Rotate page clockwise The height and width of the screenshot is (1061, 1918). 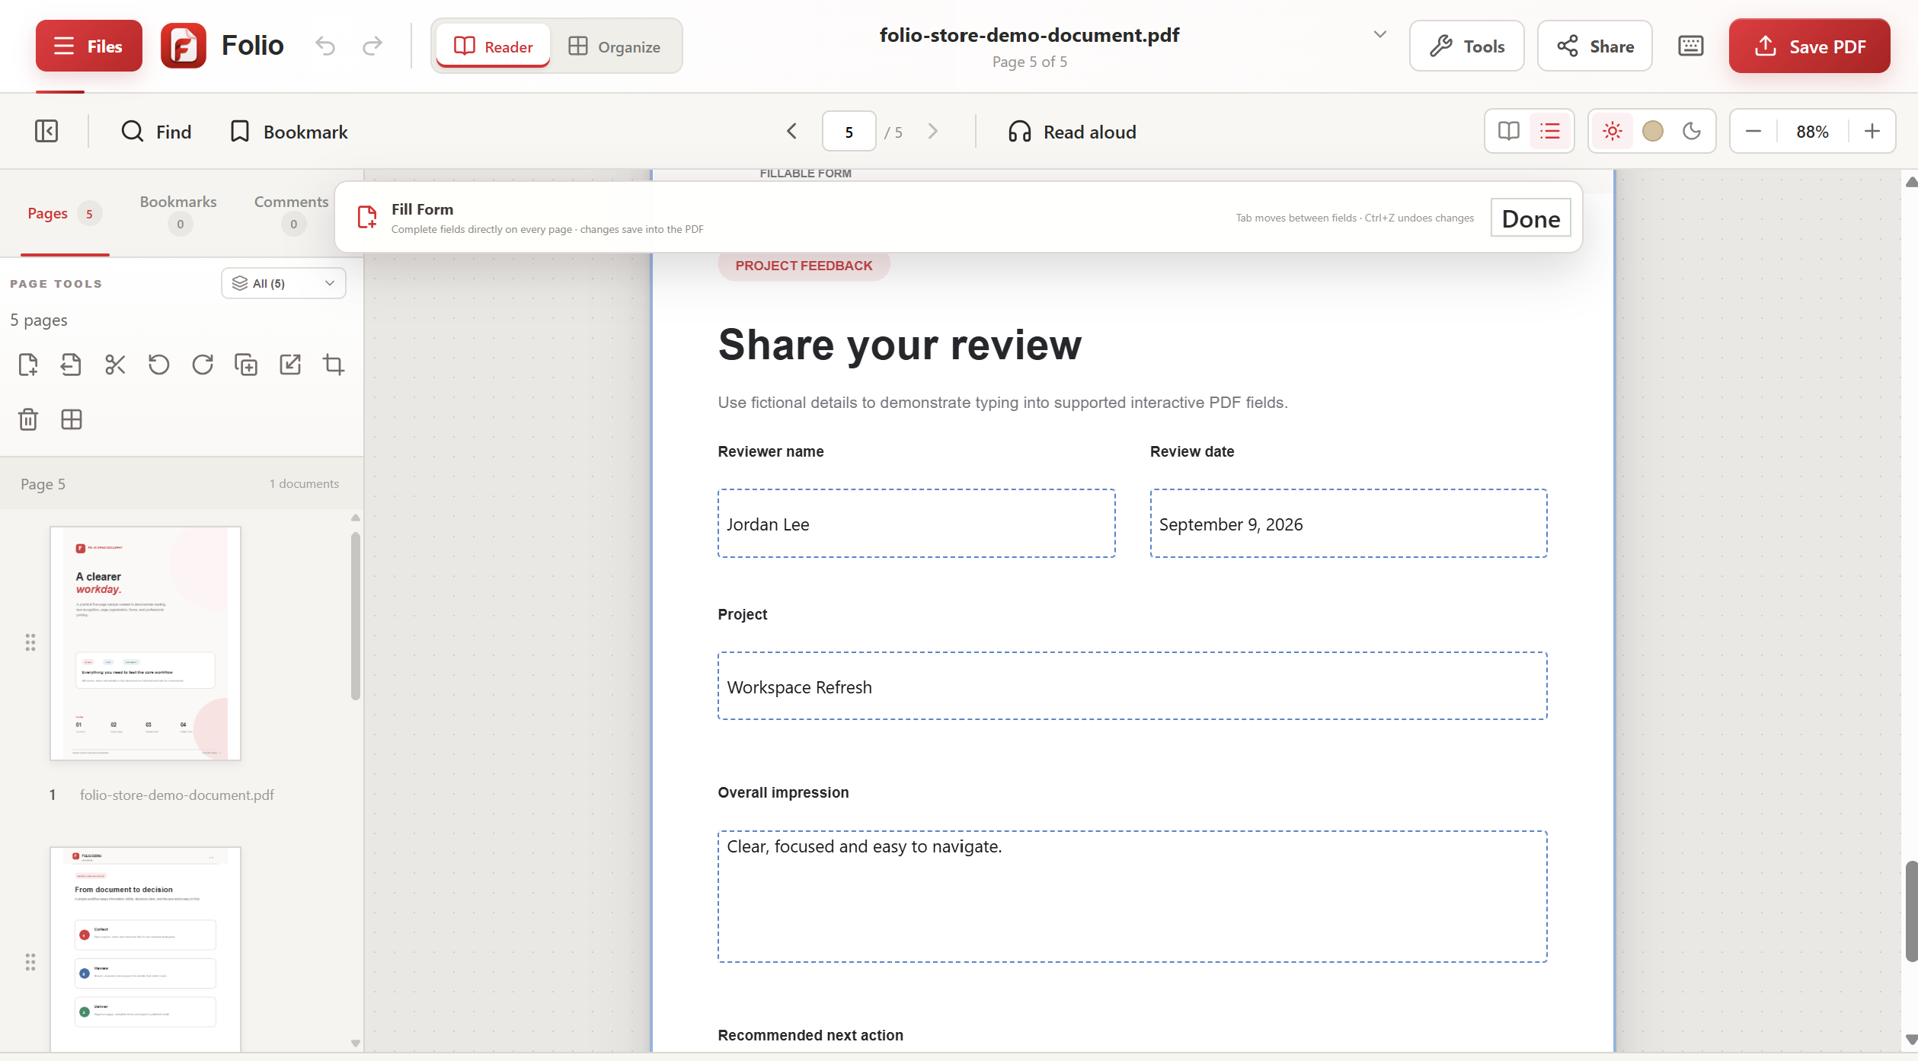[203, 365]
